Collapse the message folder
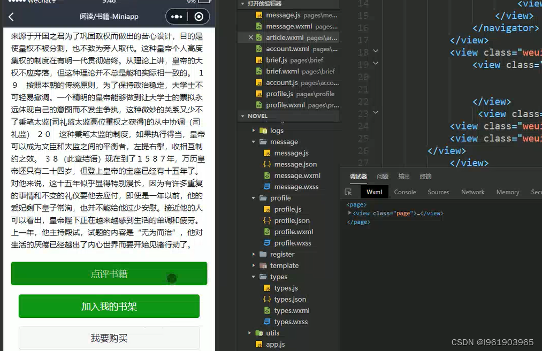The width and height of the screenshot is (542, 351). coord(254,142)
